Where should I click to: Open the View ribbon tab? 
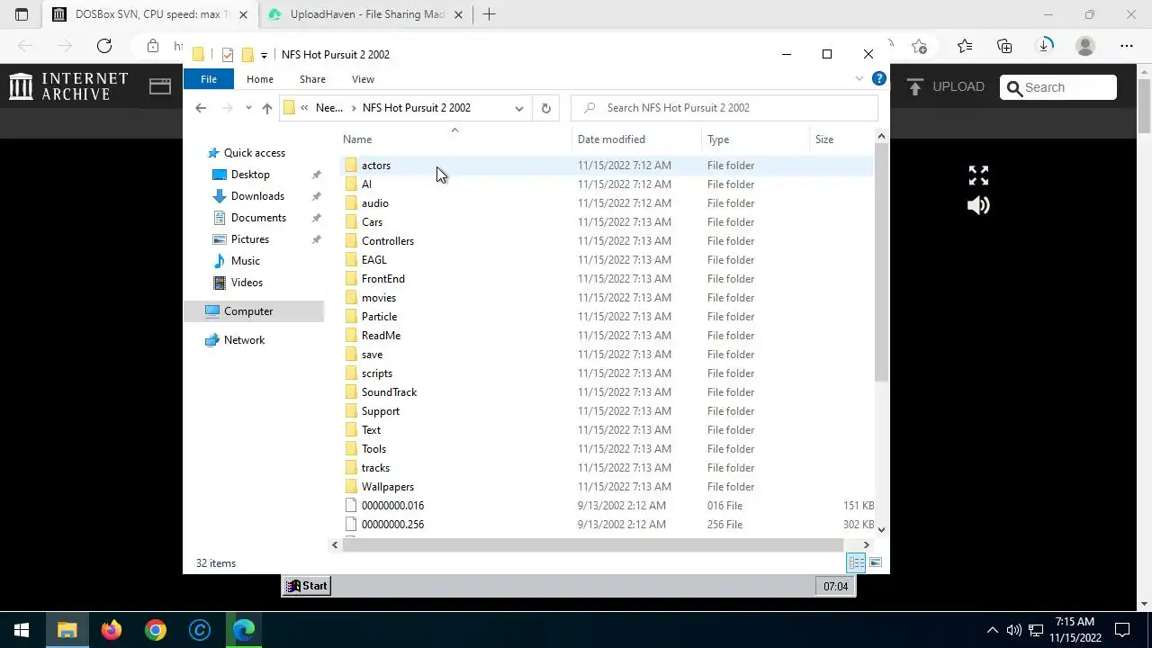(x=363, y=79)
